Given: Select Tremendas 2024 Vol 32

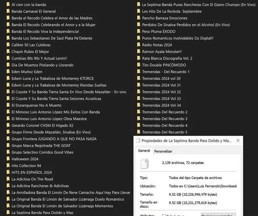Looking at the screenshot, I should 161,92.
